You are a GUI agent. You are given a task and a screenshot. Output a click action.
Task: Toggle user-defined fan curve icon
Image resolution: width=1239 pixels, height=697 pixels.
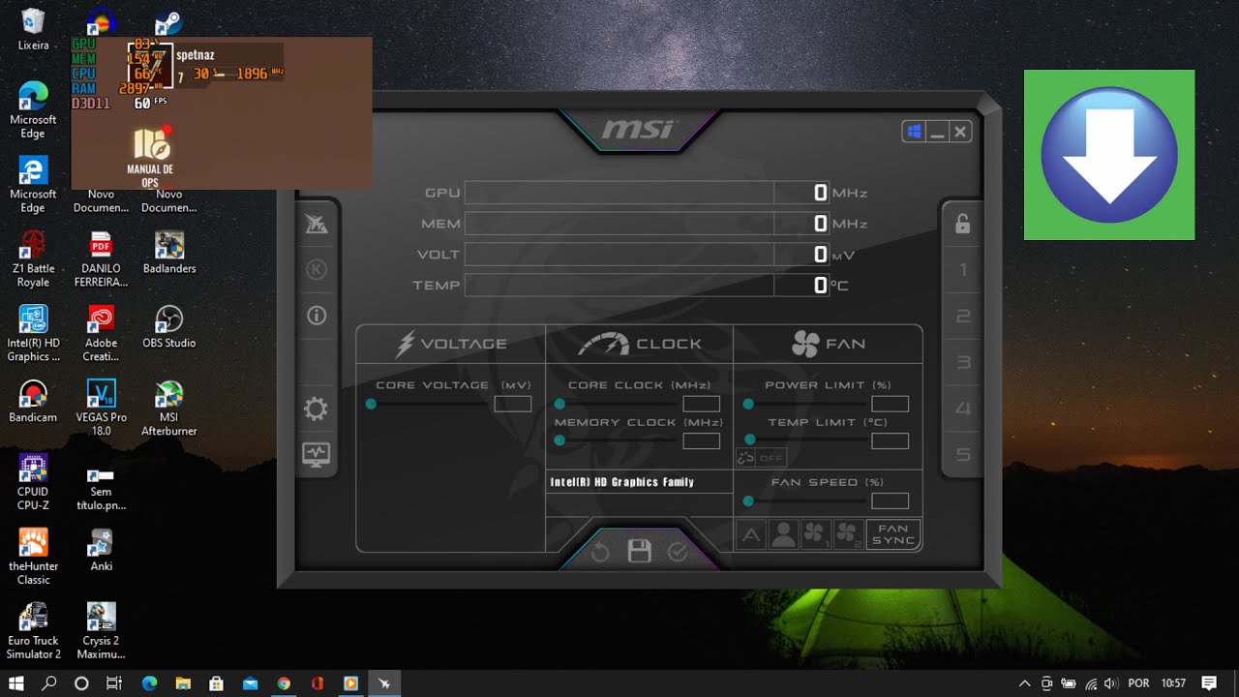tap(783, 534)
